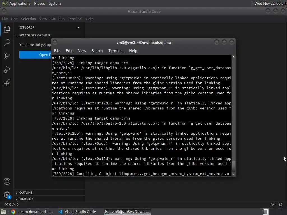Open the Explorer view in VS Code
This screenshot has height=215, width=287.
click(7, 29)
